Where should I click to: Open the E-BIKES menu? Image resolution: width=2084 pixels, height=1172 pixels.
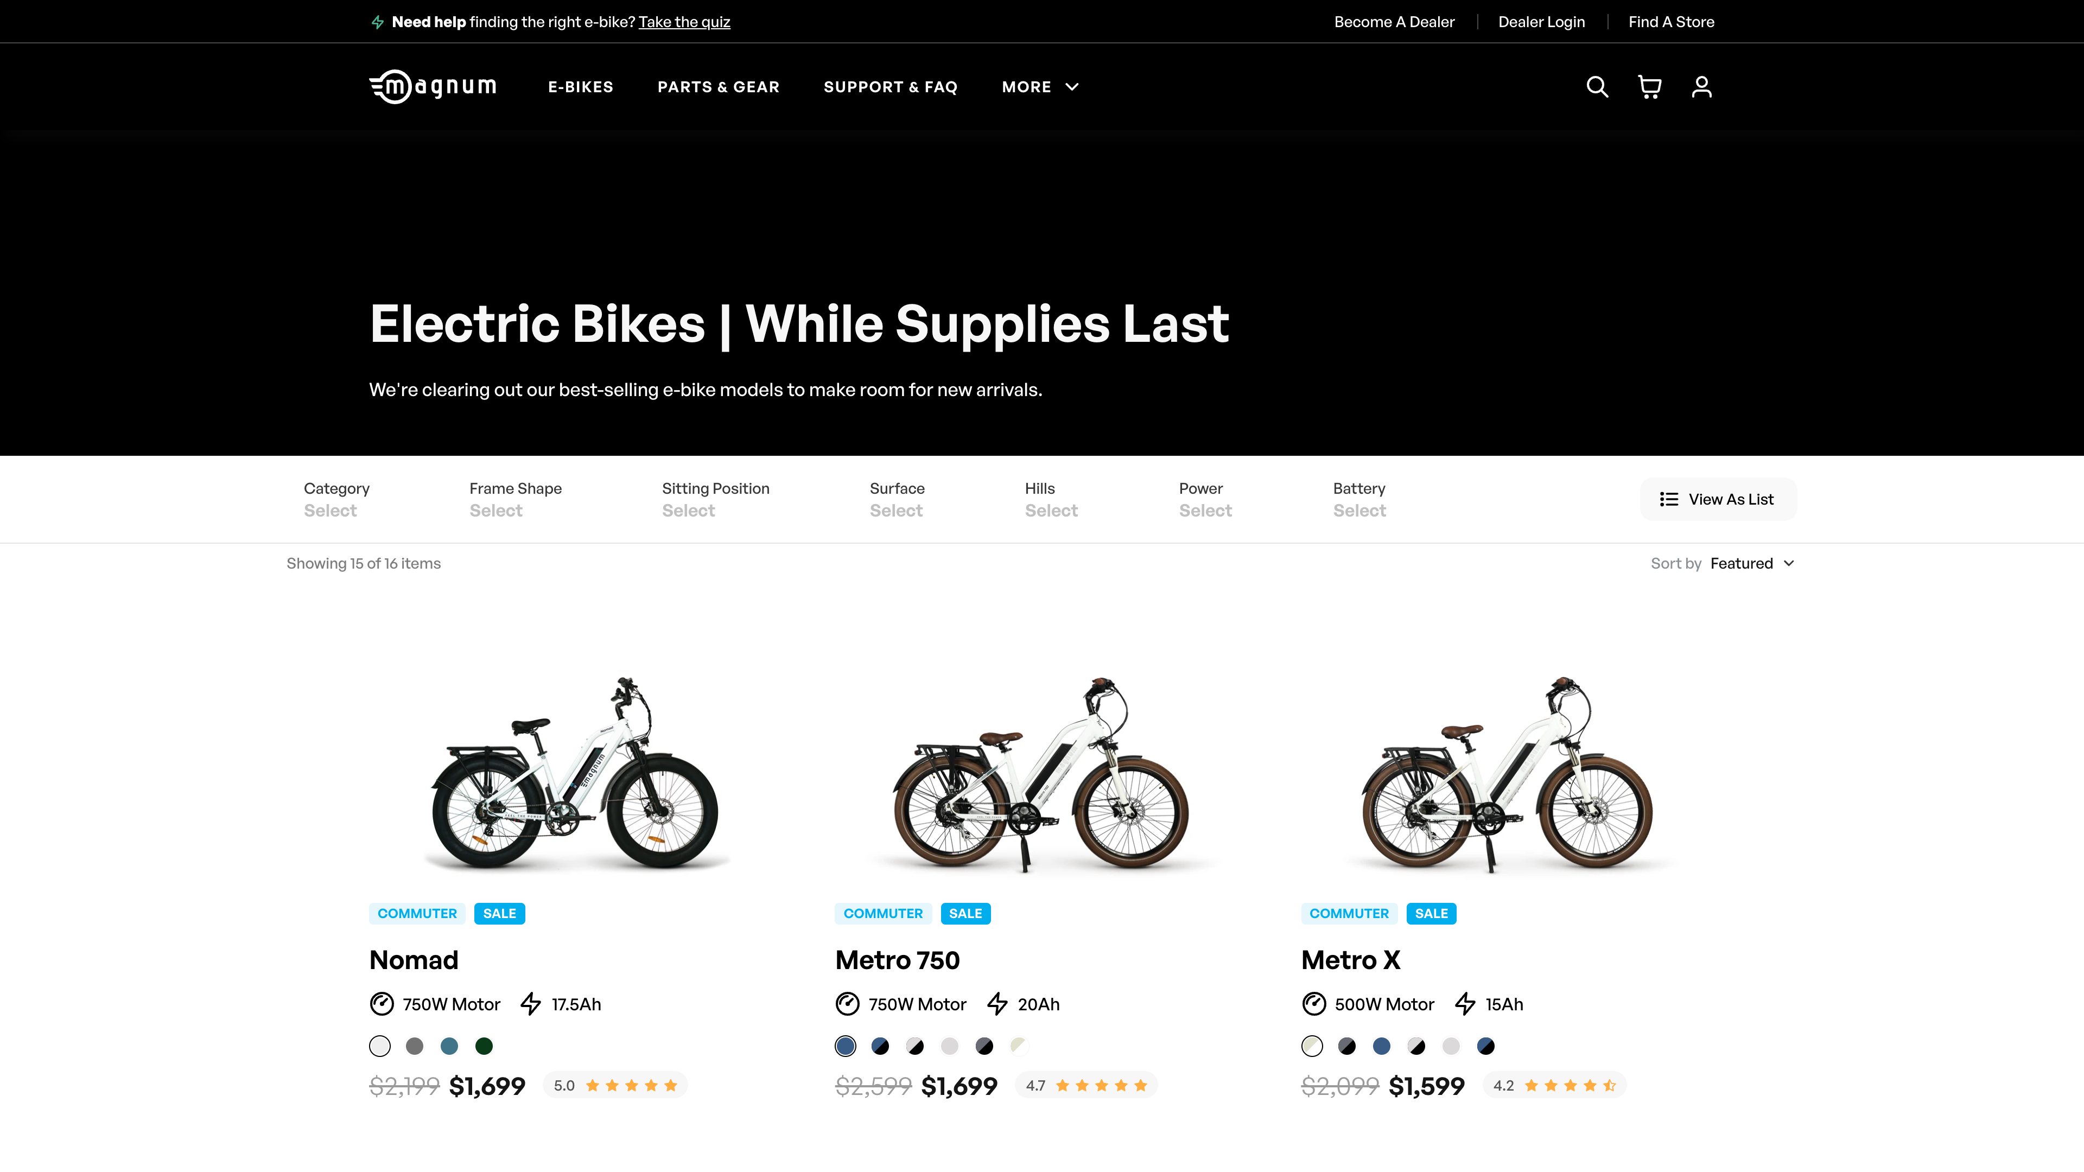tap(580, 86)
